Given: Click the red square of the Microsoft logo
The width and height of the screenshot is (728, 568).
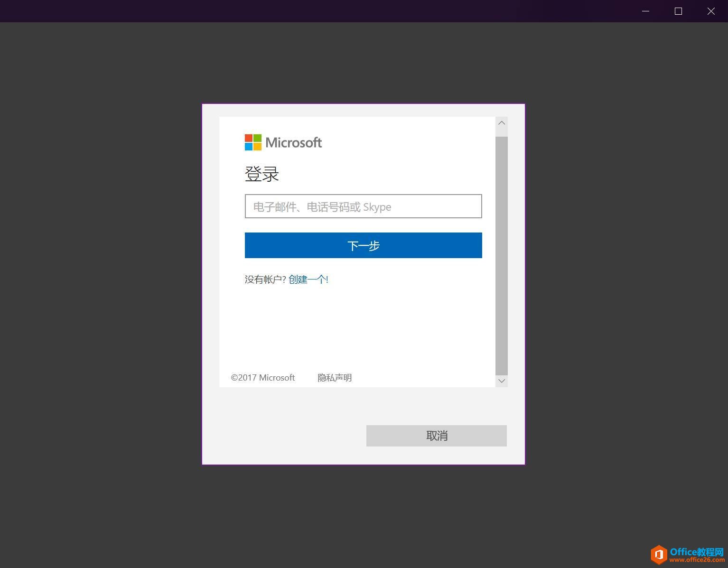Looking at the screenshot, I should pos(248,138).
